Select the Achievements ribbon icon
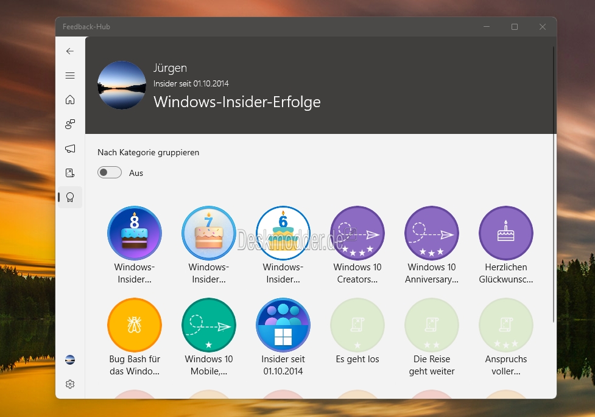Image resolution: width=595 pixels, height=417 pixels. click(70, 197)
